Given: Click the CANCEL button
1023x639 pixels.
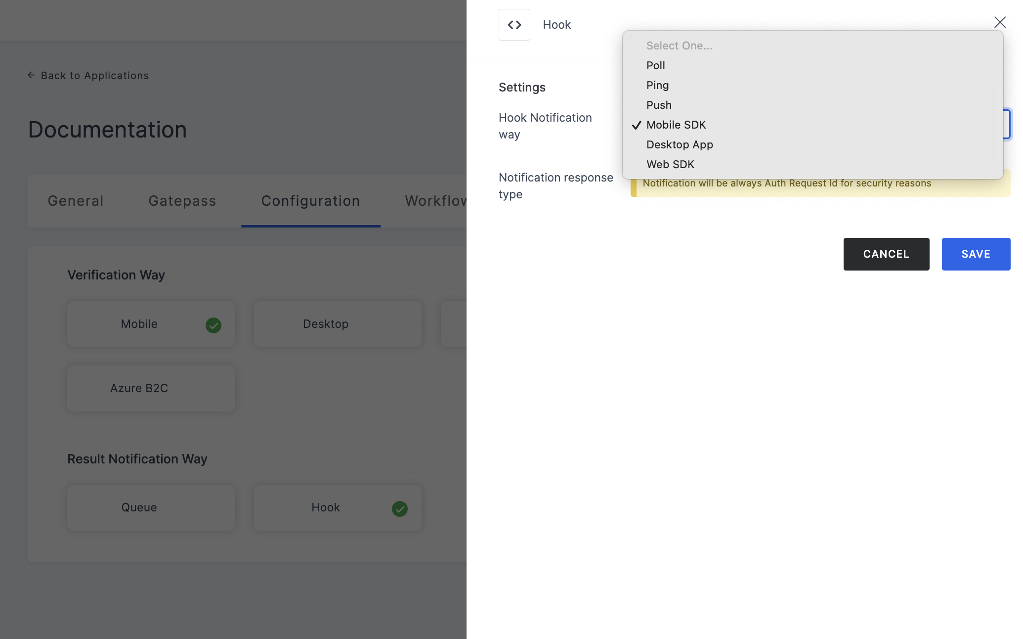Looking at the screenshot, I should tap(886, 254).
